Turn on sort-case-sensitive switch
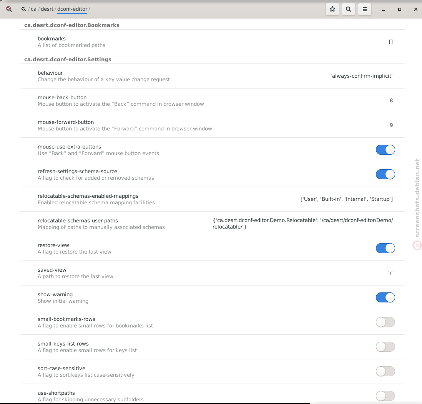This screenshot has height=404, width=422. coord(385,371)
